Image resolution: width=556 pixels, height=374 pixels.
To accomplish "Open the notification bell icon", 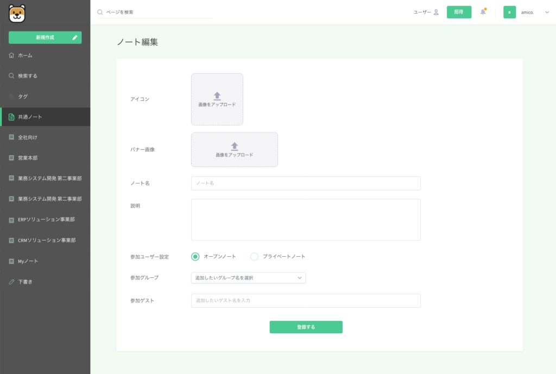I will (483, 12).
